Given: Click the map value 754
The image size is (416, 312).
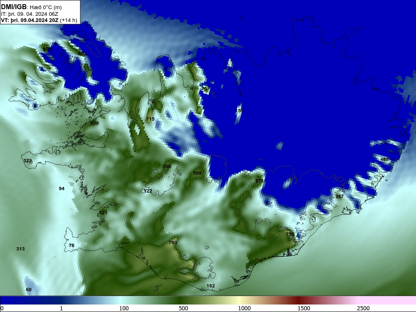Looking at the screenshot, I should click(x=290, y=234).
